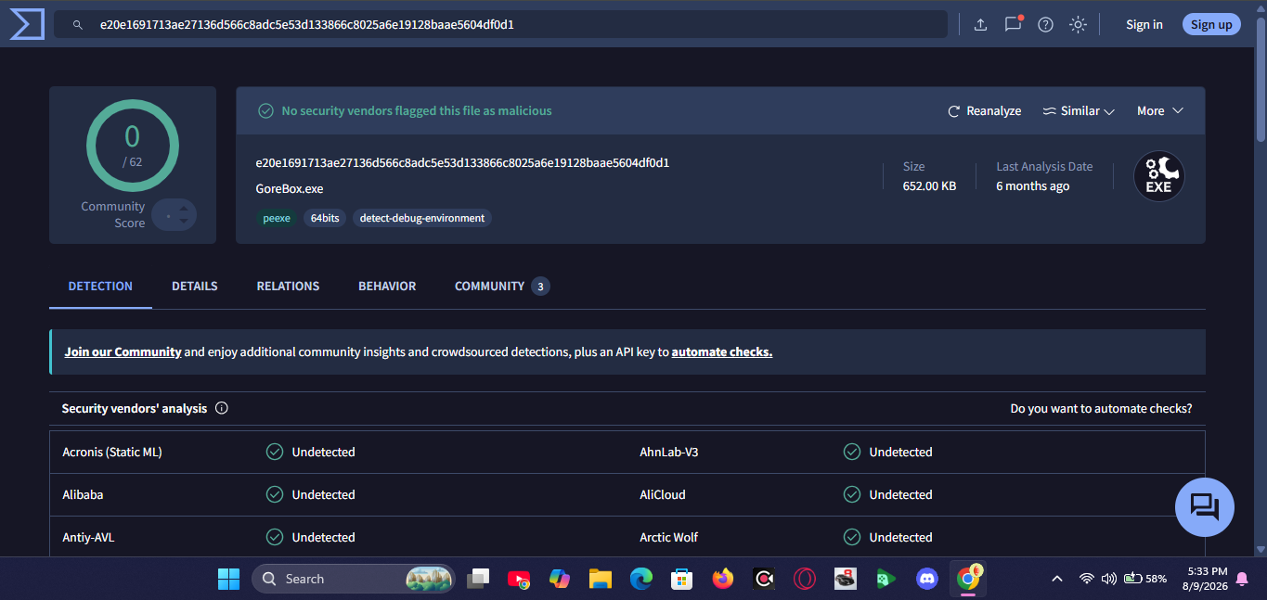Open Microsoft Store from the taskbar
This screenshot has width=1267, height=600.
682,579
